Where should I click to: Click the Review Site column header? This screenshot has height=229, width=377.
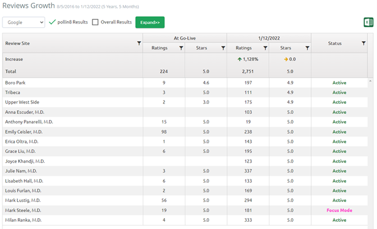coord(18,43)
